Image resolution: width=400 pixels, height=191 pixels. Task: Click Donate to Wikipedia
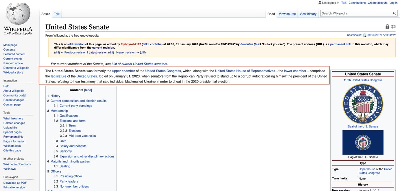pyautogui.click(x=16, y=68)
